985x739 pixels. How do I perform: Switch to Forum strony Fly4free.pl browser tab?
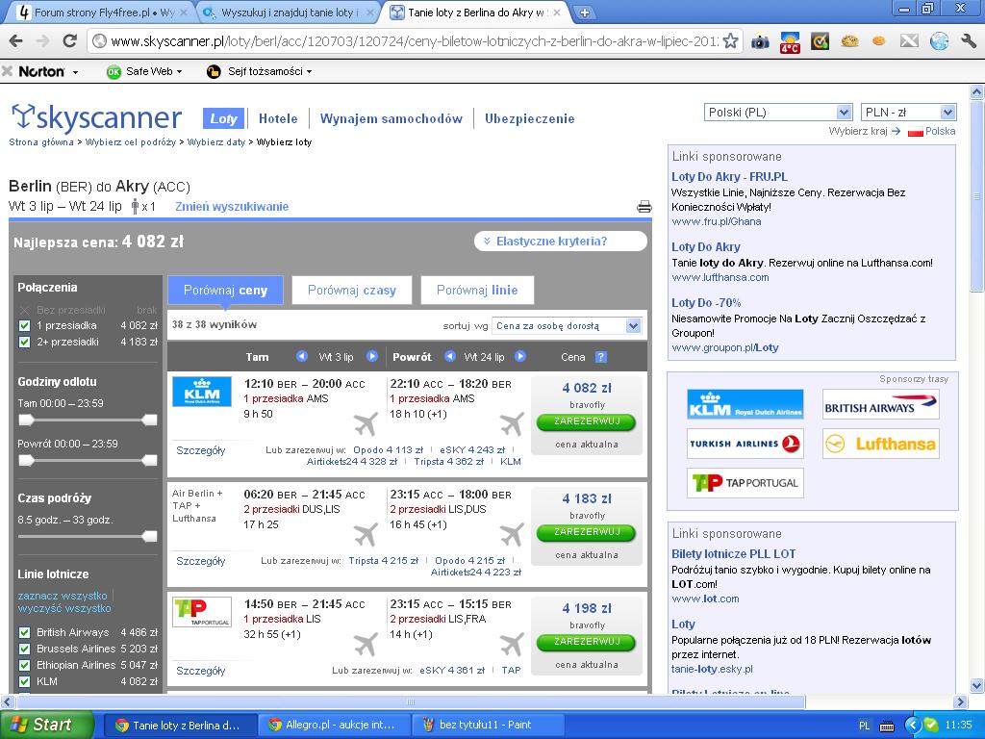pos(100,13)
